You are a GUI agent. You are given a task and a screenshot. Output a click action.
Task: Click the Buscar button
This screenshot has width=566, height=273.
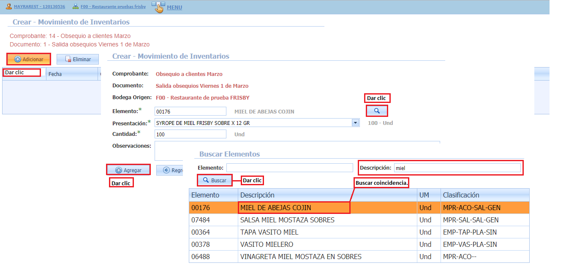click(x=215, y=180)
